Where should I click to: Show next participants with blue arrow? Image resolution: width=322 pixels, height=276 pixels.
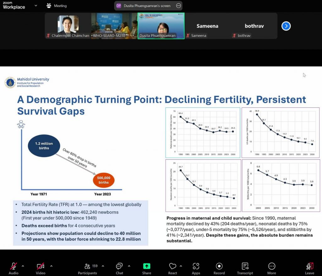click(x=286, y=26)
